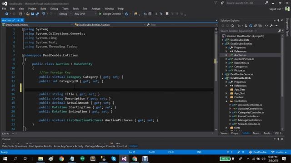Click Show All Files icon in Solution Explorer
291x163 pixels.
260,26
